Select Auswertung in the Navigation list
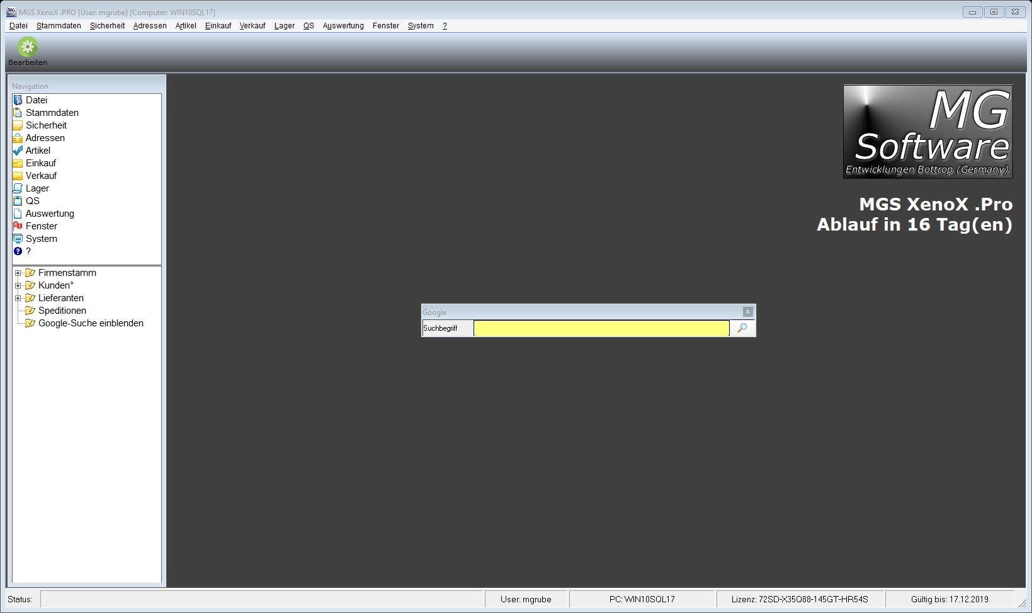Image resolution: width=1032 pixels, height=613 pixels. click(x=50, y=214)
